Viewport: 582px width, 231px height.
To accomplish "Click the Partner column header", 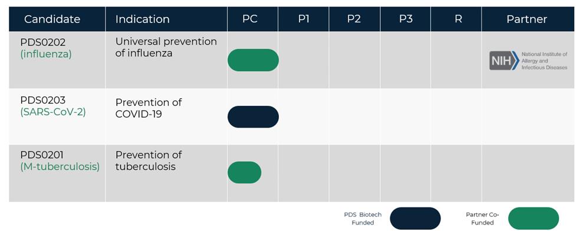I will [x=527, y=19].
